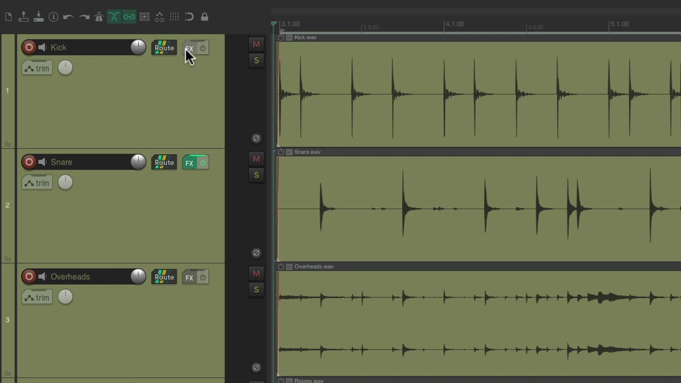Click the Snare track monitor speaker icon
The width and height of the screenshot is (681, 383).
43,162
